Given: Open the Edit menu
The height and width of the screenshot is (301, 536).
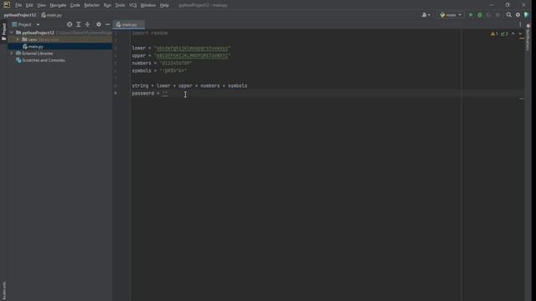Looking at the screenshot, I should (29, 5).
